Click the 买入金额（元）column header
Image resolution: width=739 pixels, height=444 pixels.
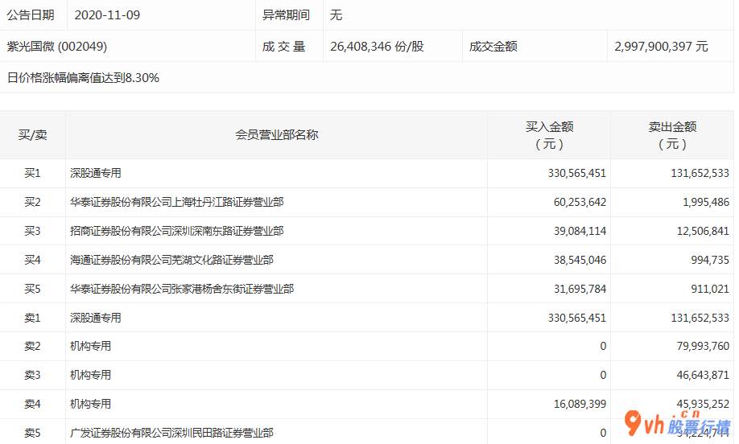point(549,135)
